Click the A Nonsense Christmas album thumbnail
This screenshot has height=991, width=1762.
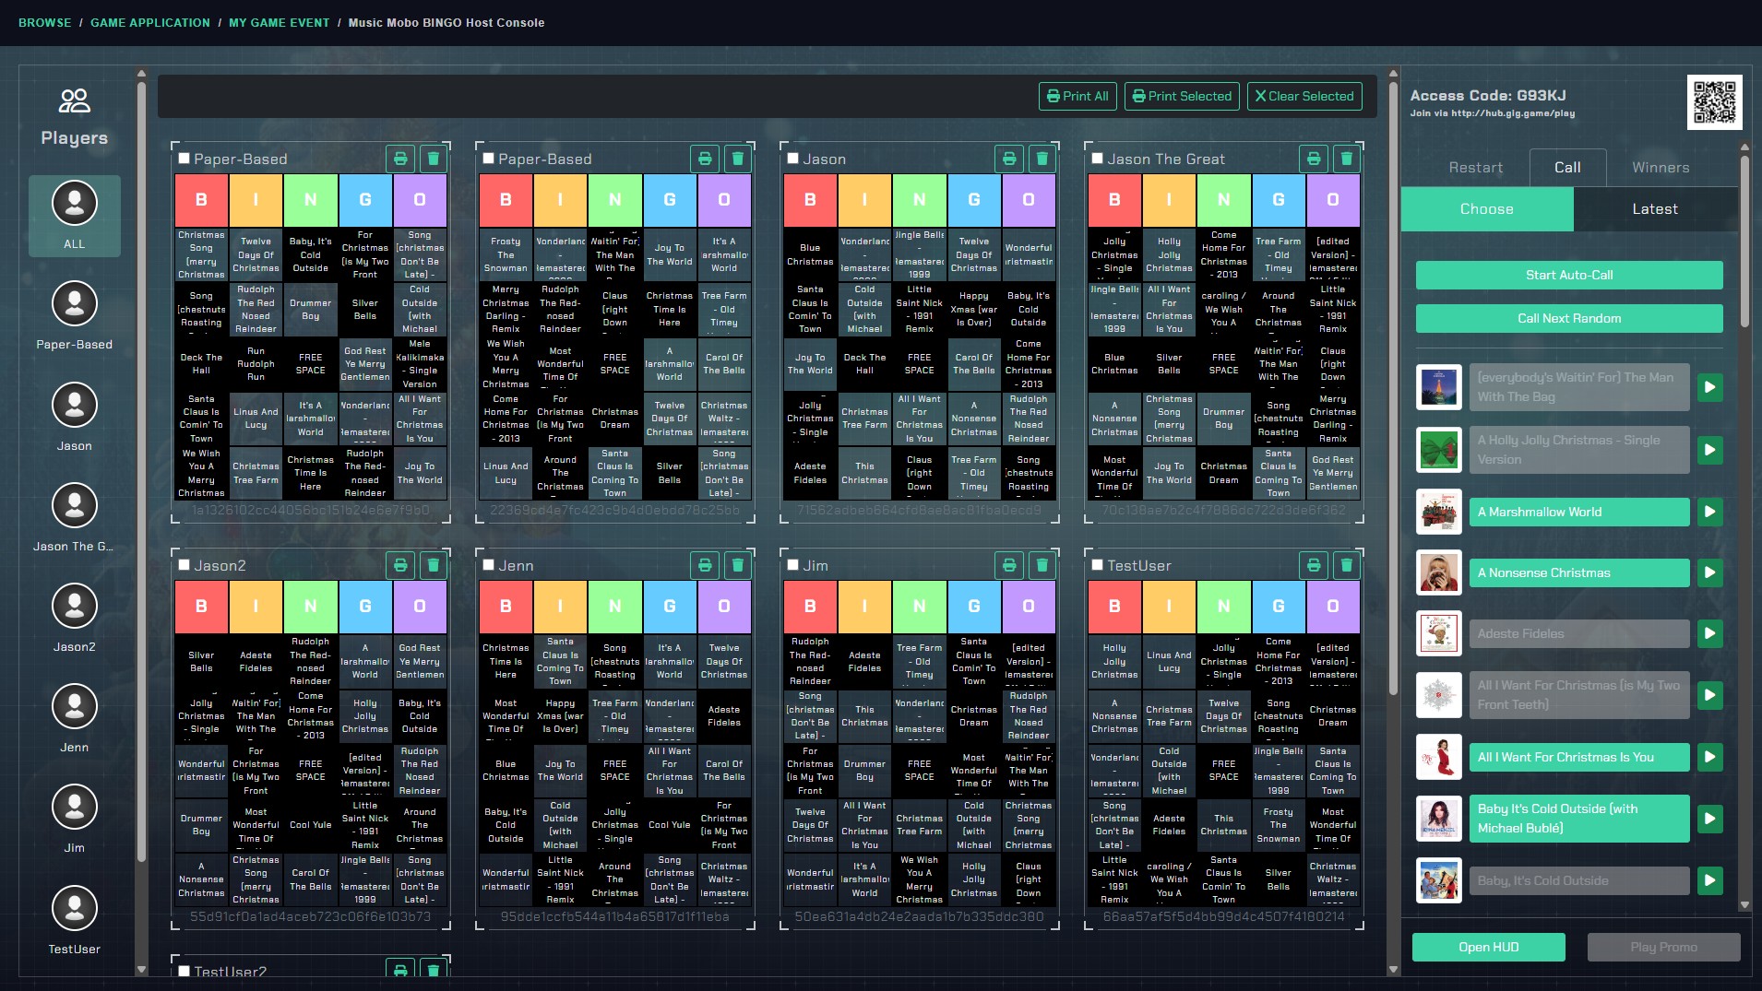(x=1438, y=572)
